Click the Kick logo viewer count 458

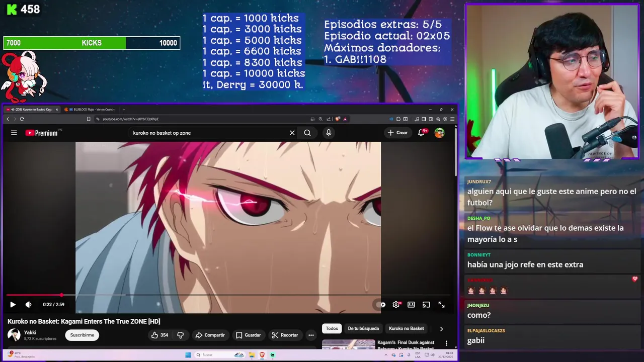coord(23,9)
